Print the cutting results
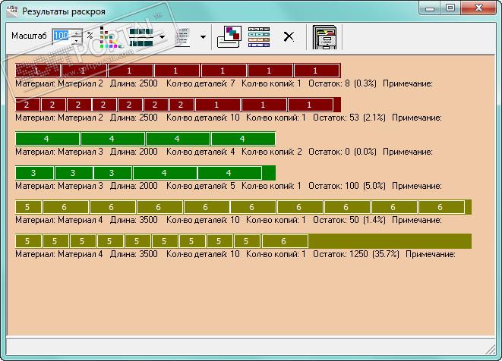Screen dimensions: 502x361 [229, 37]
